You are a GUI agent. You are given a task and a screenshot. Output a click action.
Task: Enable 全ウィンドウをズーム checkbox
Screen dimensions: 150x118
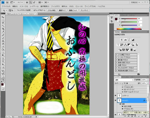(x=32, y=10)
